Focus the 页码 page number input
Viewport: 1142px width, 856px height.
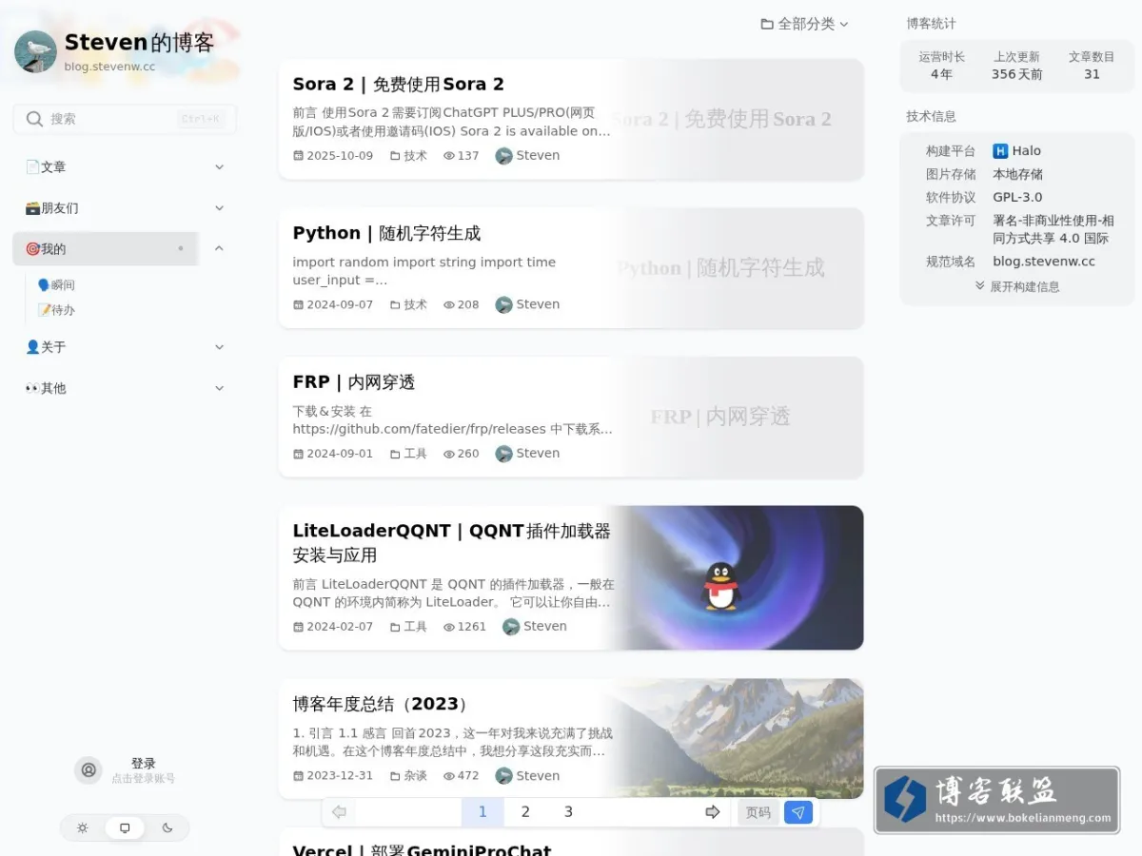click(758, 812)
